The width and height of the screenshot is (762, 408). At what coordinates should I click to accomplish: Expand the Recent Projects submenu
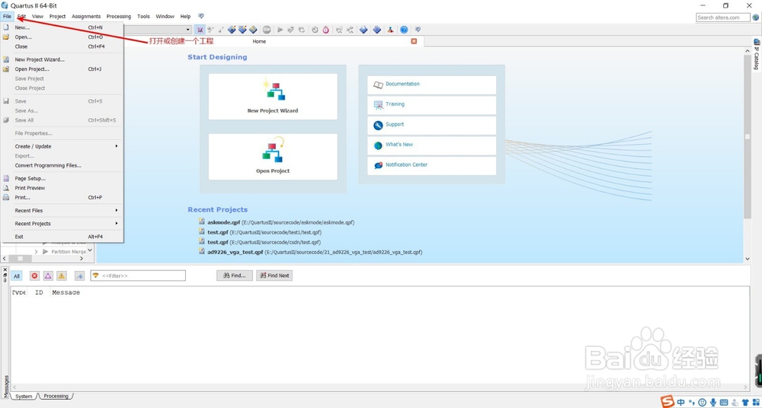62,224
